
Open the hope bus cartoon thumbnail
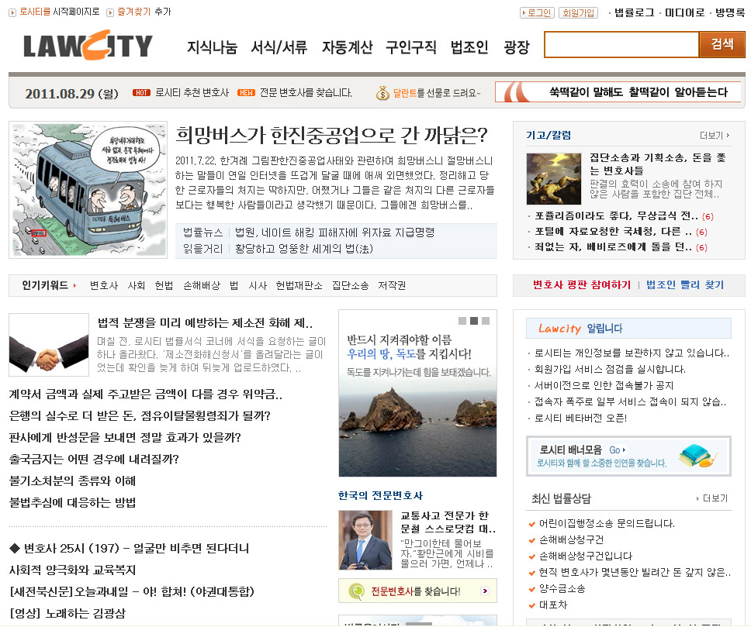88,190
